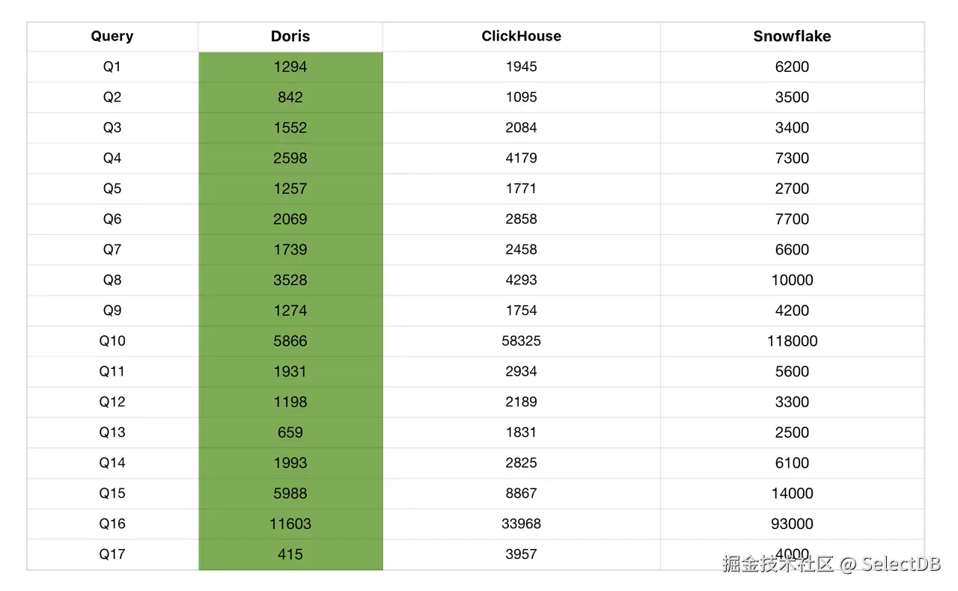Select the Q13 row label
This screenshot has height=591, width=958.
[112, 432]
